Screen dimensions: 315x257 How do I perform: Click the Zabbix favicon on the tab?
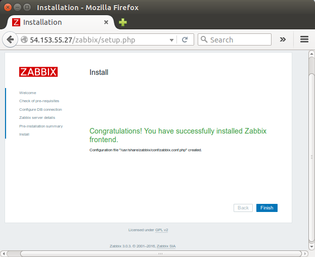tap(16, 22)
